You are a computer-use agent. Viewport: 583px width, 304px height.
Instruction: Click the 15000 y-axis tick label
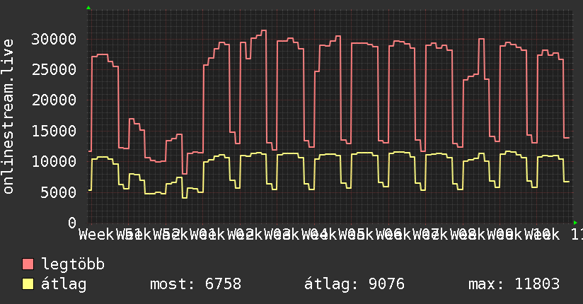tap(54, 131)
